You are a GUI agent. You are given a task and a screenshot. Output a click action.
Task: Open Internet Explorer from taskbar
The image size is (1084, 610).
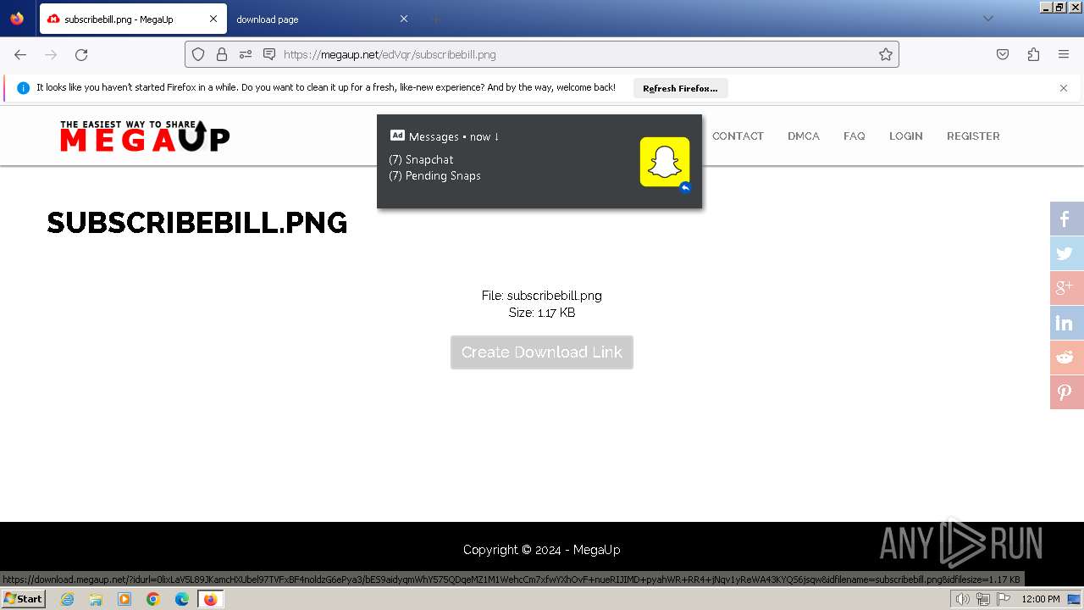click(67, 599)
